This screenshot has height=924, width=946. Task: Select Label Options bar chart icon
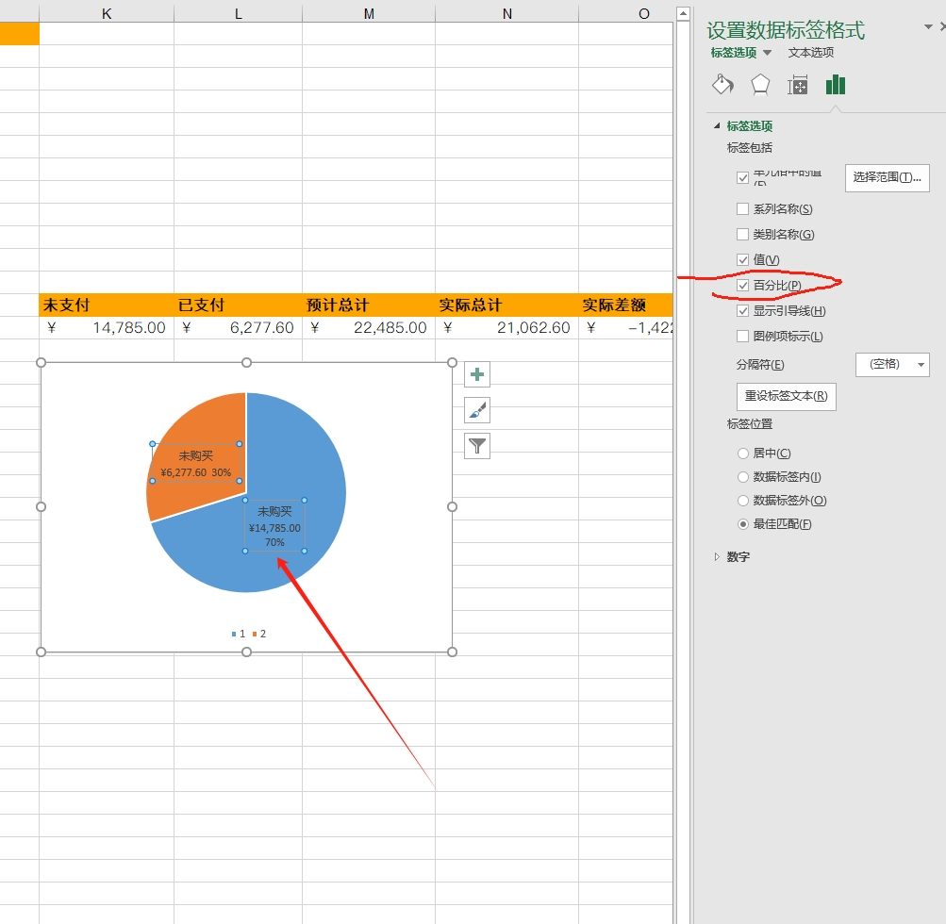(836, 85)
